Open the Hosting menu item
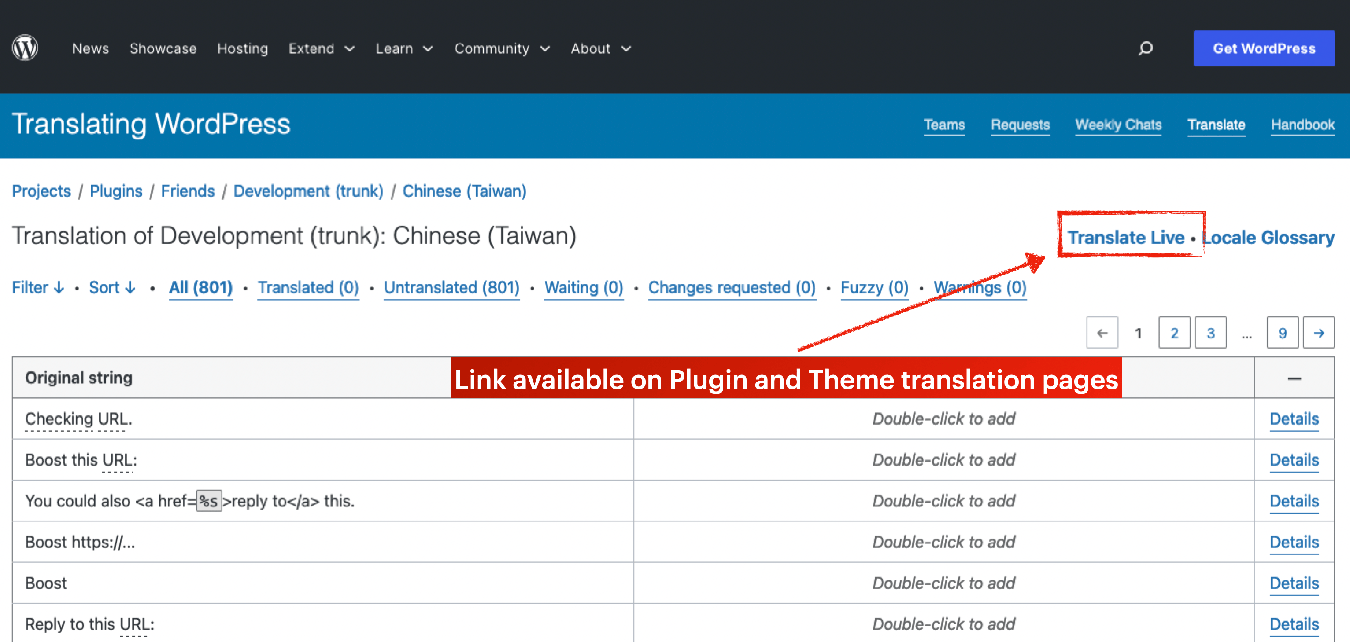The width and height of the screenshot is (1350, 642). point(242,49)
